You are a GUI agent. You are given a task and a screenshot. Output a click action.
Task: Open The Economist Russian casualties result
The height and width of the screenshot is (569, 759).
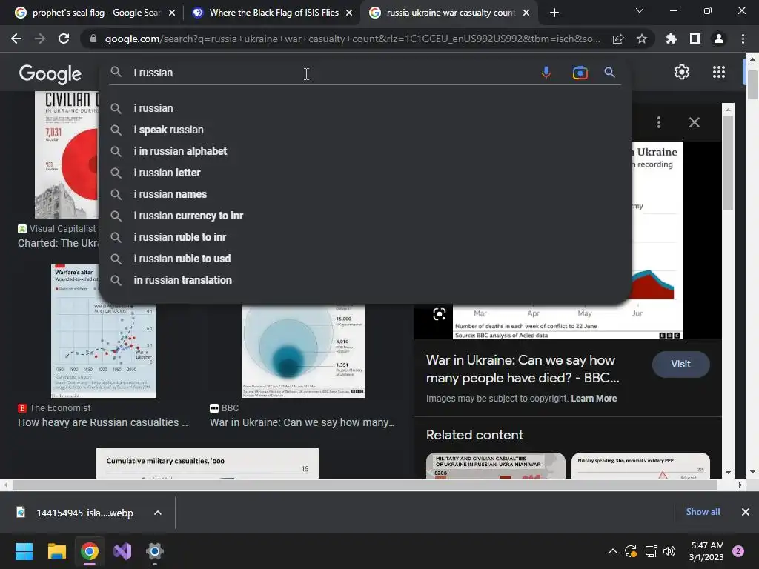102,422
